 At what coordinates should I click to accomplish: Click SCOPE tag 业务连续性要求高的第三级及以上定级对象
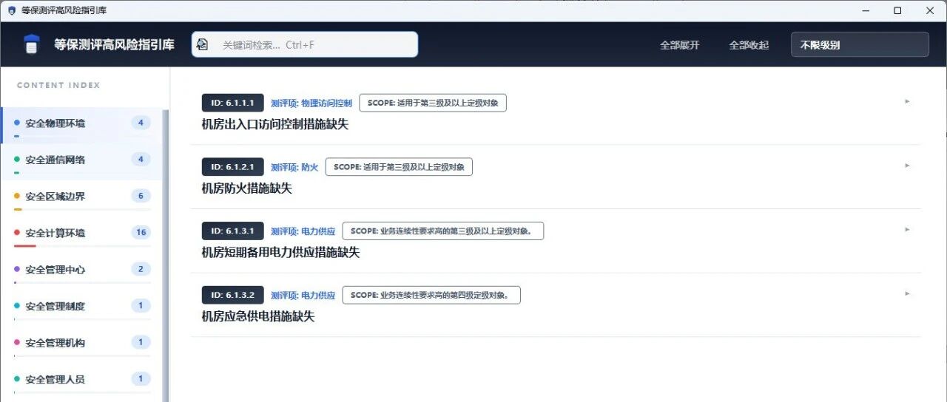tap(443, 231)
